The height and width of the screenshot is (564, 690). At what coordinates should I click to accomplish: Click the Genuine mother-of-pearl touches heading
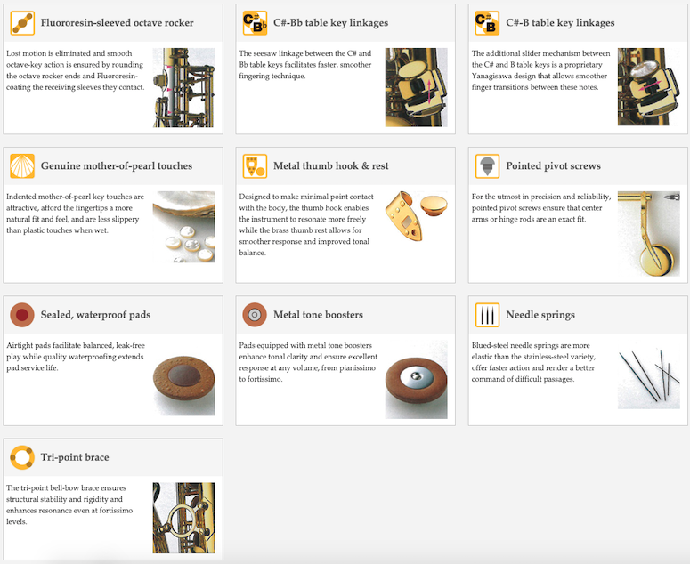[x=117, y=166]
